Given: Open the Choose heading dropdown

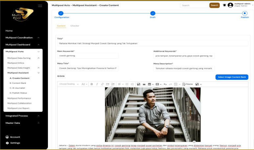Looking at the screenshot, I should click(69, 84).
